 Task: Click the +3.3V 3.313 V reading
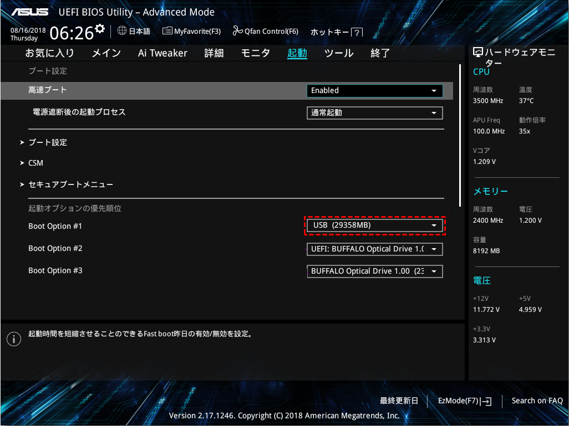(x=484, y=340)
